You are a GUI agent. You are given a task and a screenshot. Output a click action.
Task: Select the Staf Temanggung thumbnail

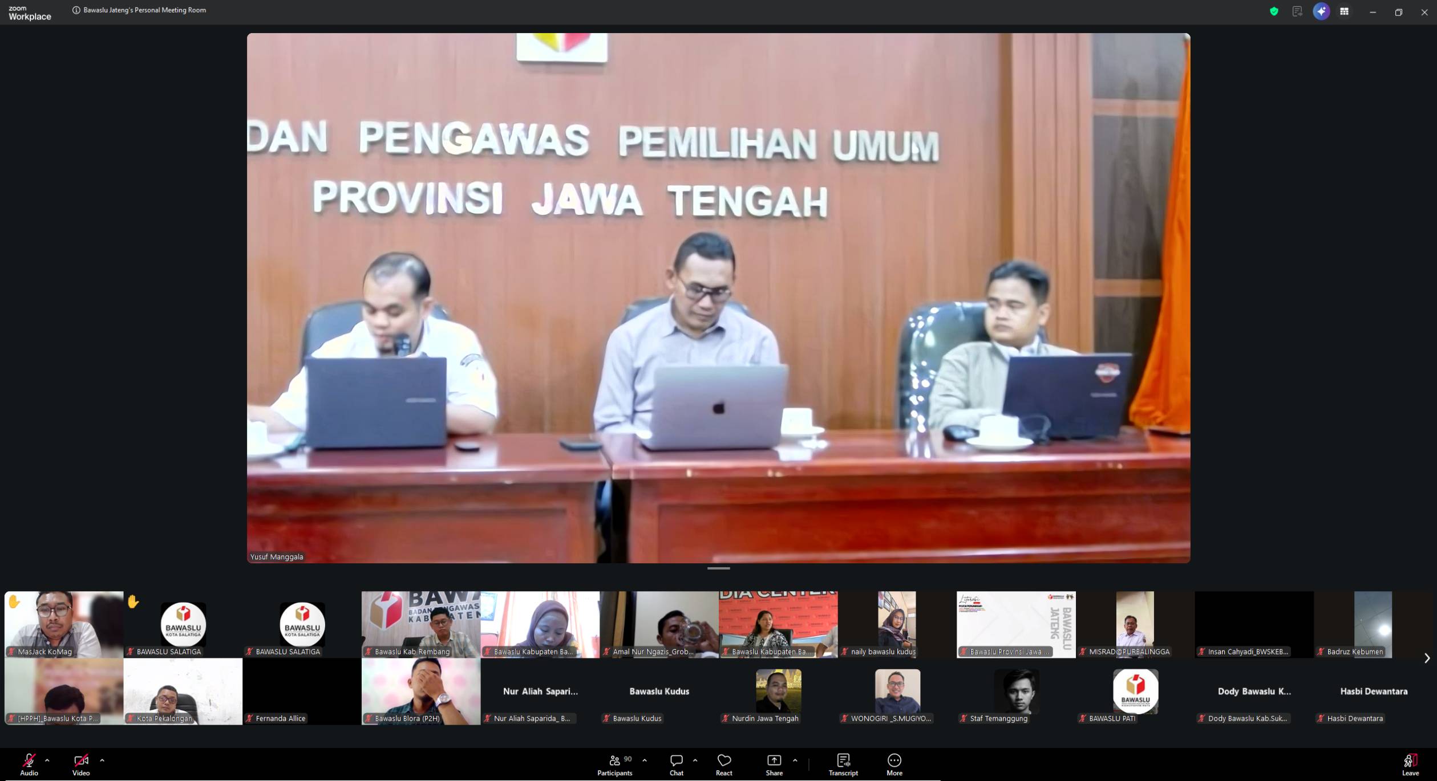1016,691
